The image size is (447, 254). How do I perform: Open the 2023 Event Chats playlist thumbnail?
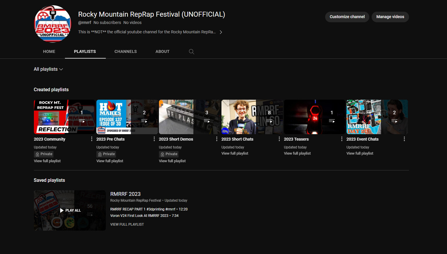377,117
